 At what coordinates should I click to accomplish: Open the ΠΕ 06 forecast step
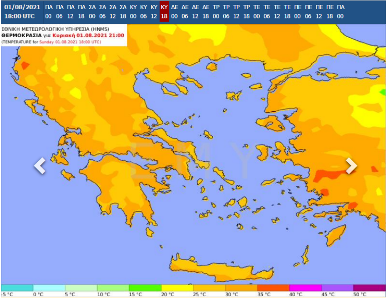pyautogui.click(x=308, y=12)
